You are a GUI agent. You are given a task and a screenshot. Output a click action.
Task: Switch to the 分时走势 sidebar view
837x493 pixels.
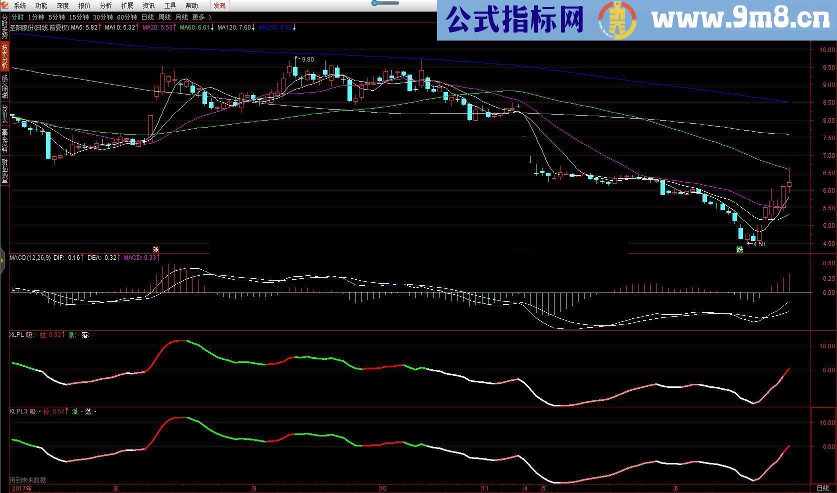tap(4, 26)
